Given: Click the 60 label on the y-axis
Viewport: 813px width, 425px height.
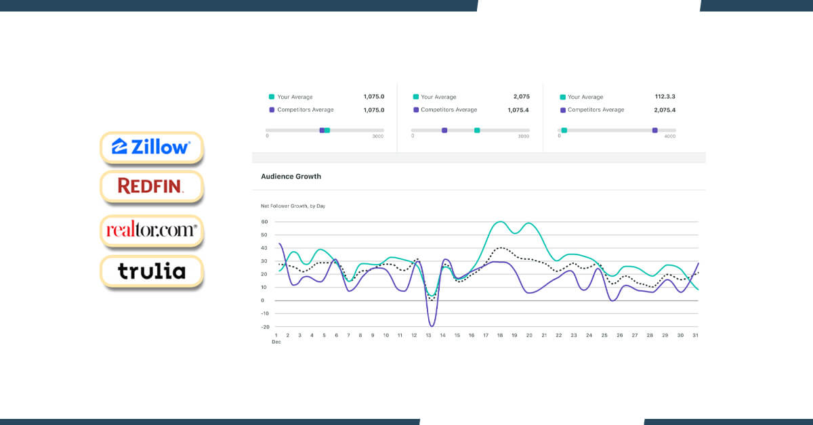Looking at the screenshot, I should tap(264, 222).
